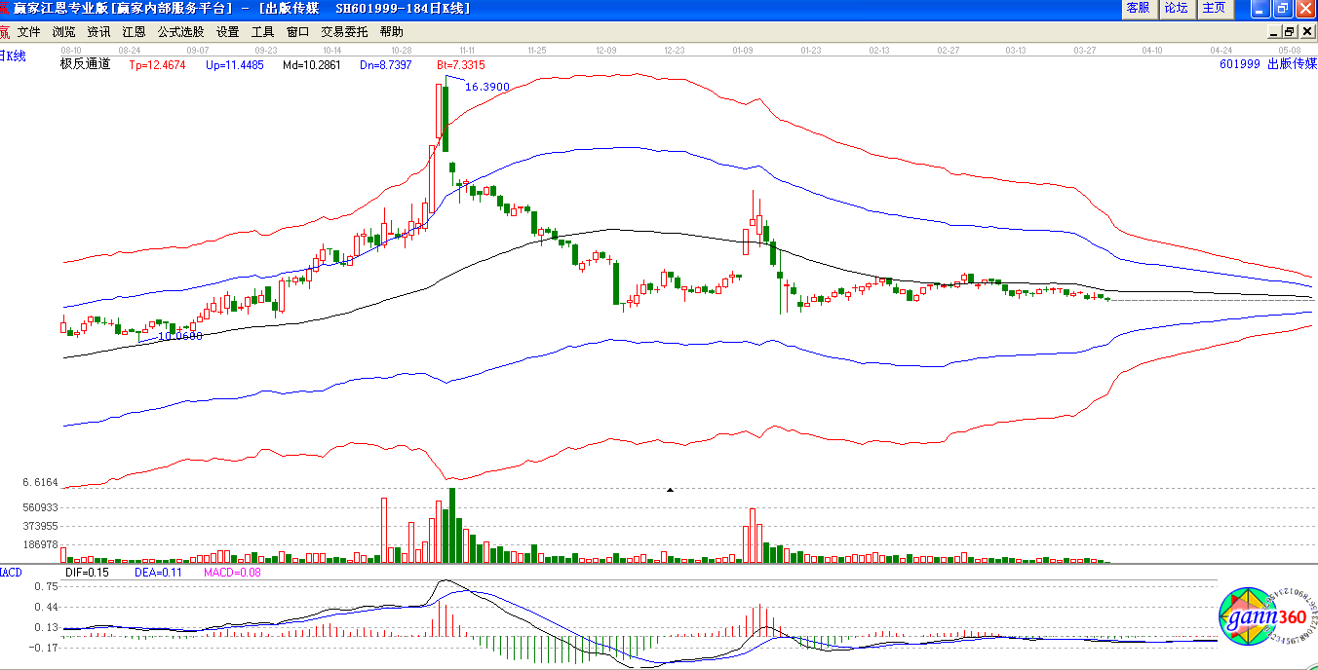Image resolution: width=1318 pixels, height=670 pixels.
Task: Minimize the main application window
Action: click(x=1261, y=9)
